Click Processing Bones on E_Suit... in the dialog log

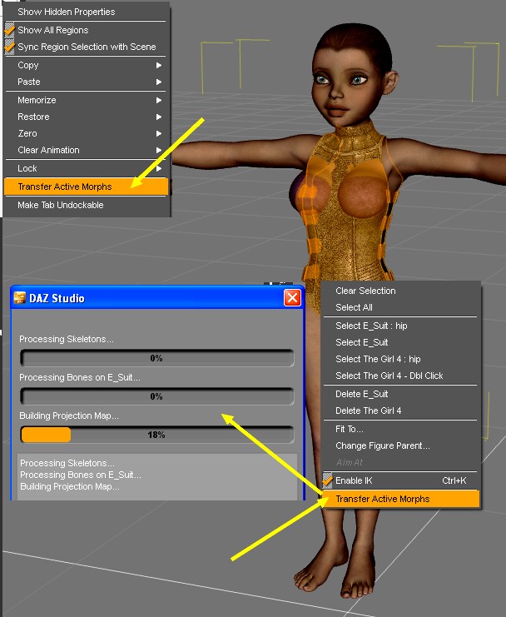click(81, 475)
